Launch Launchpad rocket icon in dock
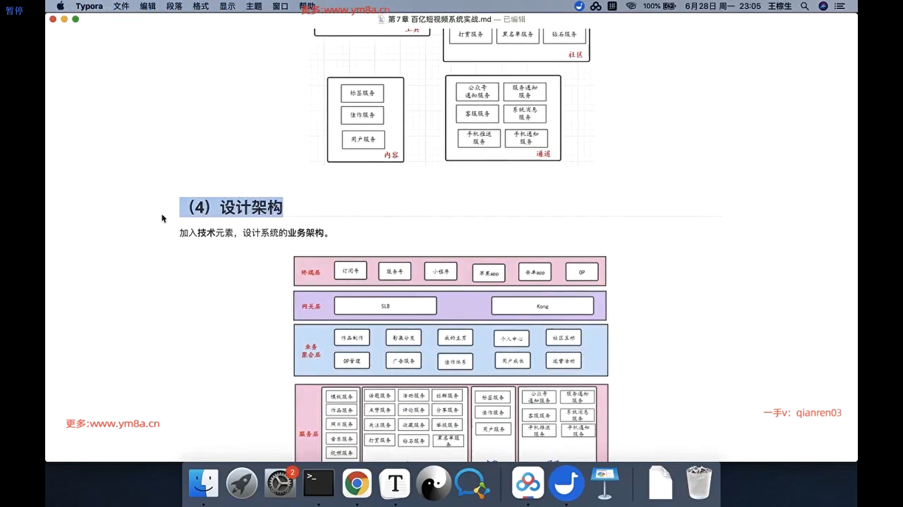903x507 pixels. point(242,484)
